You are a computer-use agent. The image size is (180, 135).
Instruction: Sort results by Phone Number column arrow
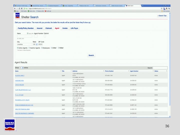[129, 71]
